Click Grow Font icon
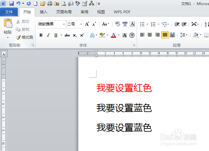 coord(87,24)
